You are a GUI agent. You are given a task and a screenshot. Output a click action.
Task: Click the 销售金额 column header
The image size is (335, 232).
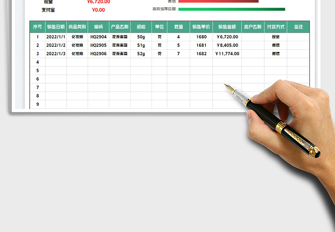pyautogui.click(x=227, y=27)
